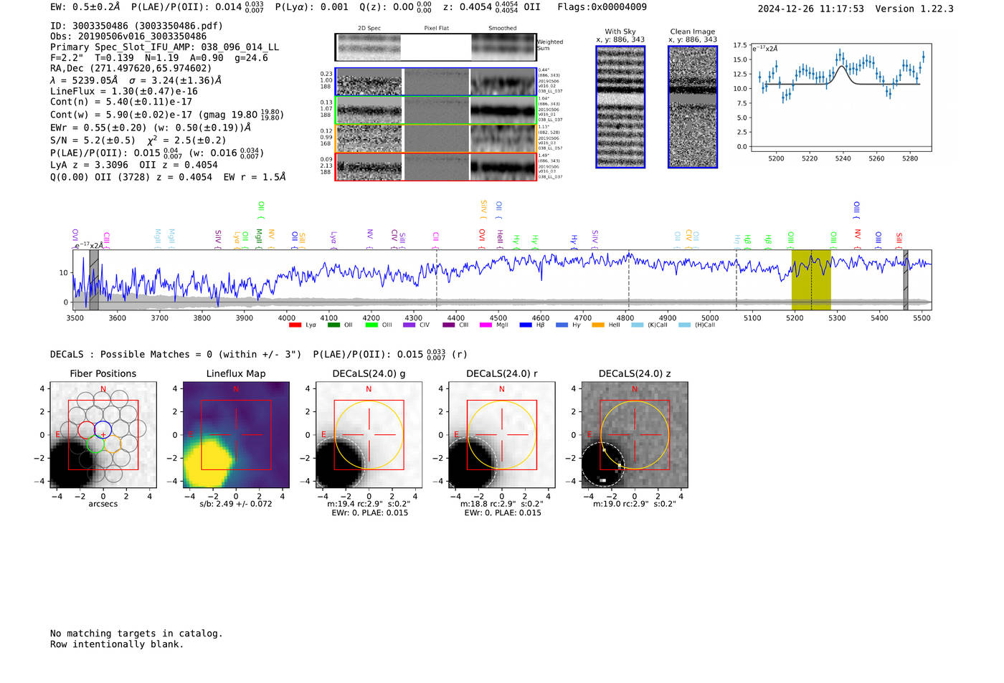Open the Lineflux Map panel
This screenshot has height=683, width=1004.
point(236,435)
